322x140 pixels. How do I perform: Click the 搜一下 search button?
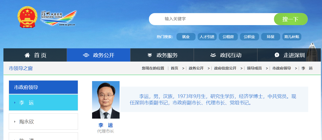(x=291, y=19)
